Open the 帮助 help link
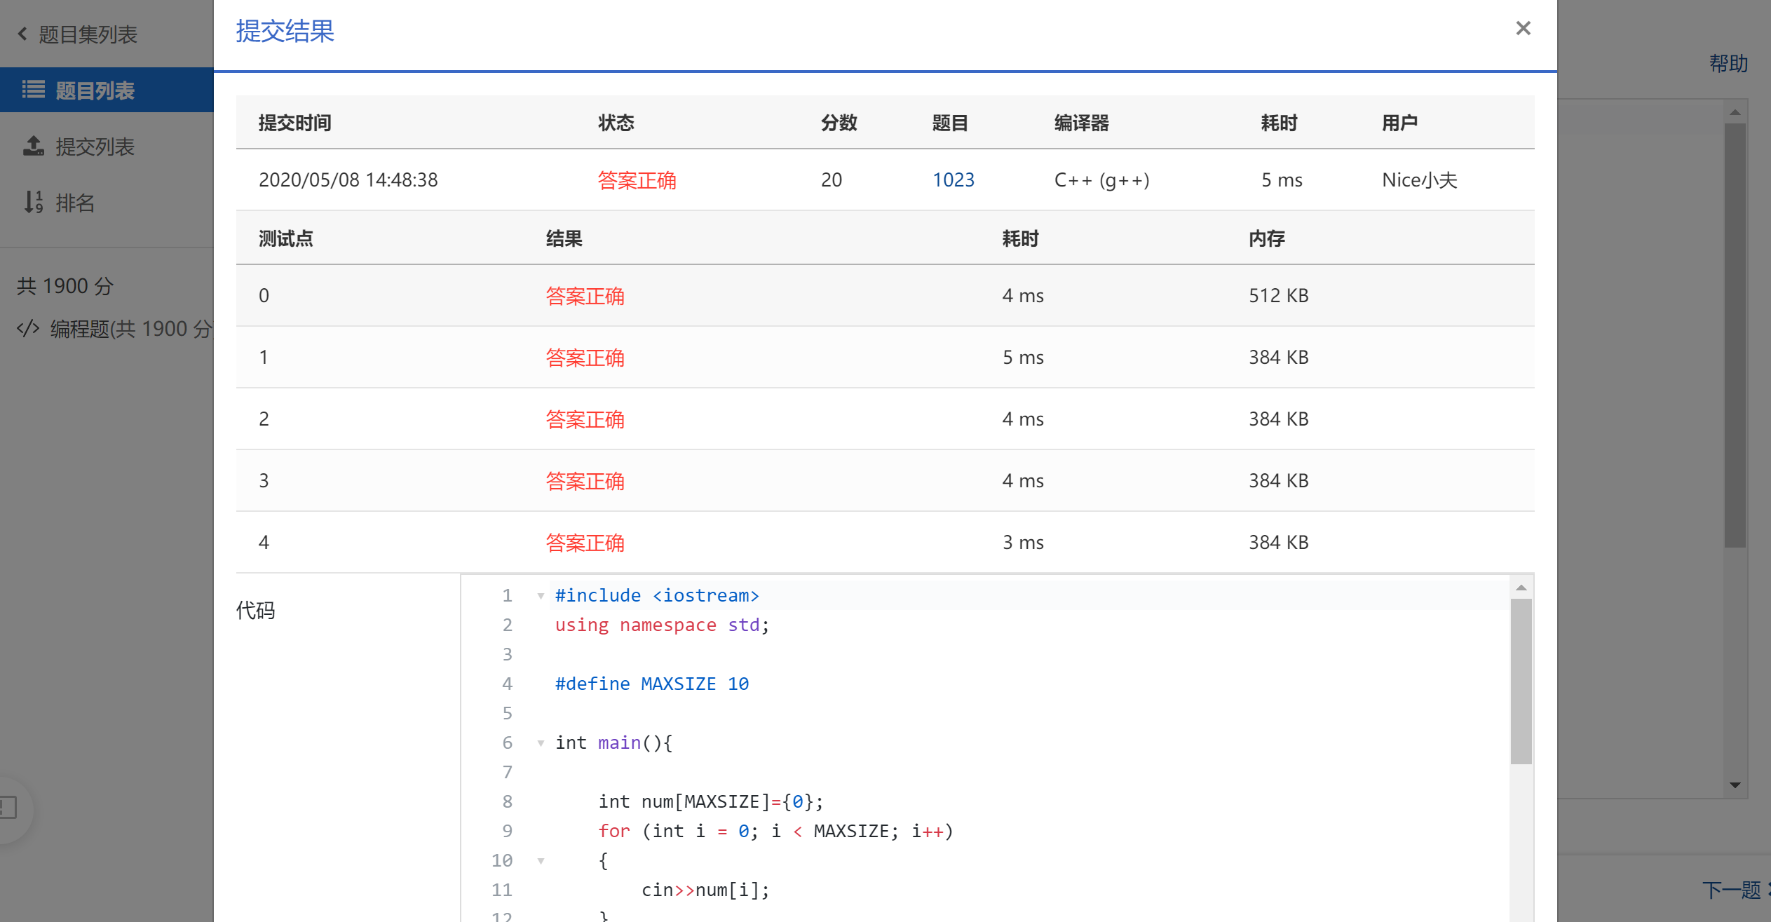 pyautogui.click(x=1728, y=64)
